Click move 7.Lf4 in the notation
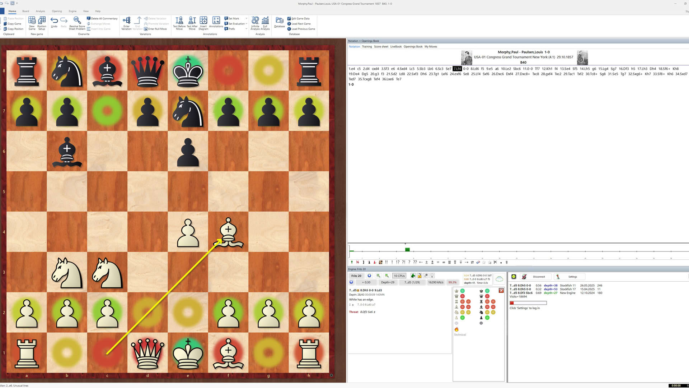Image resolution: width=689 pixels, height=388 pixels. coord(457,69)
